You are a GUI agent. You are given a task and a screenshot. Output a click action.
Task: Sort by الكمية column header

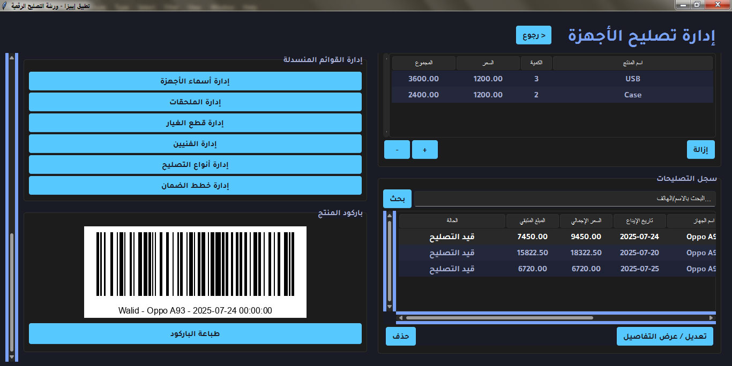(x=536, y=63)
